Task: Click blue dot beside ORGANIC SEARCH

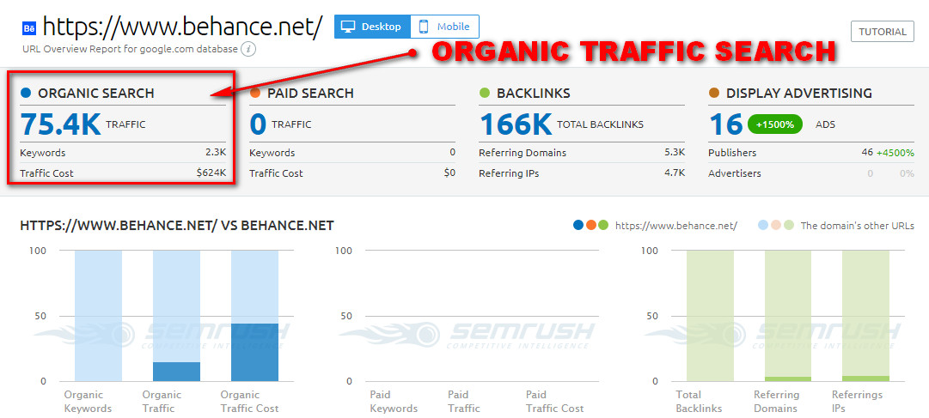Action: [x=26, y=93]
